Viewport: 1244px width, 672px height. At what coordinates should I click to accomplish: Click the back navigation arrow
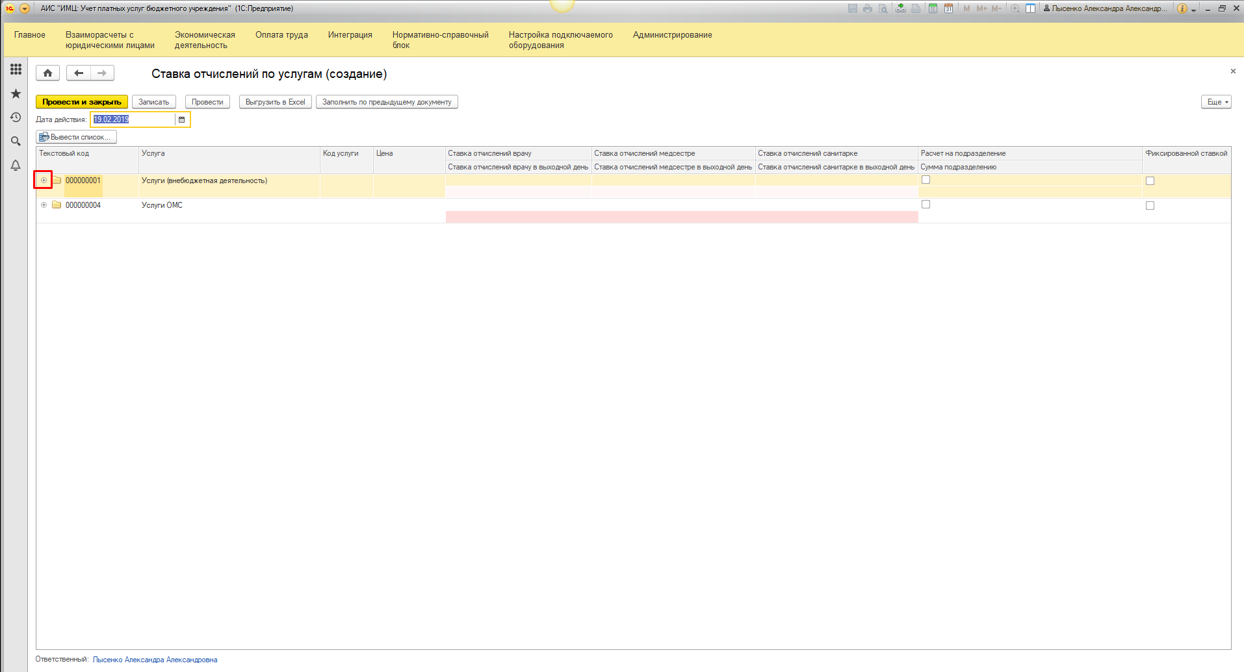[78, 73]
